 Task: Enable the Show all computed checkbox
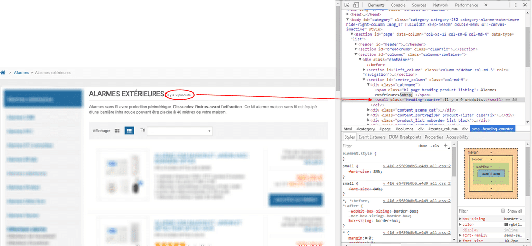tap(503, 211)
